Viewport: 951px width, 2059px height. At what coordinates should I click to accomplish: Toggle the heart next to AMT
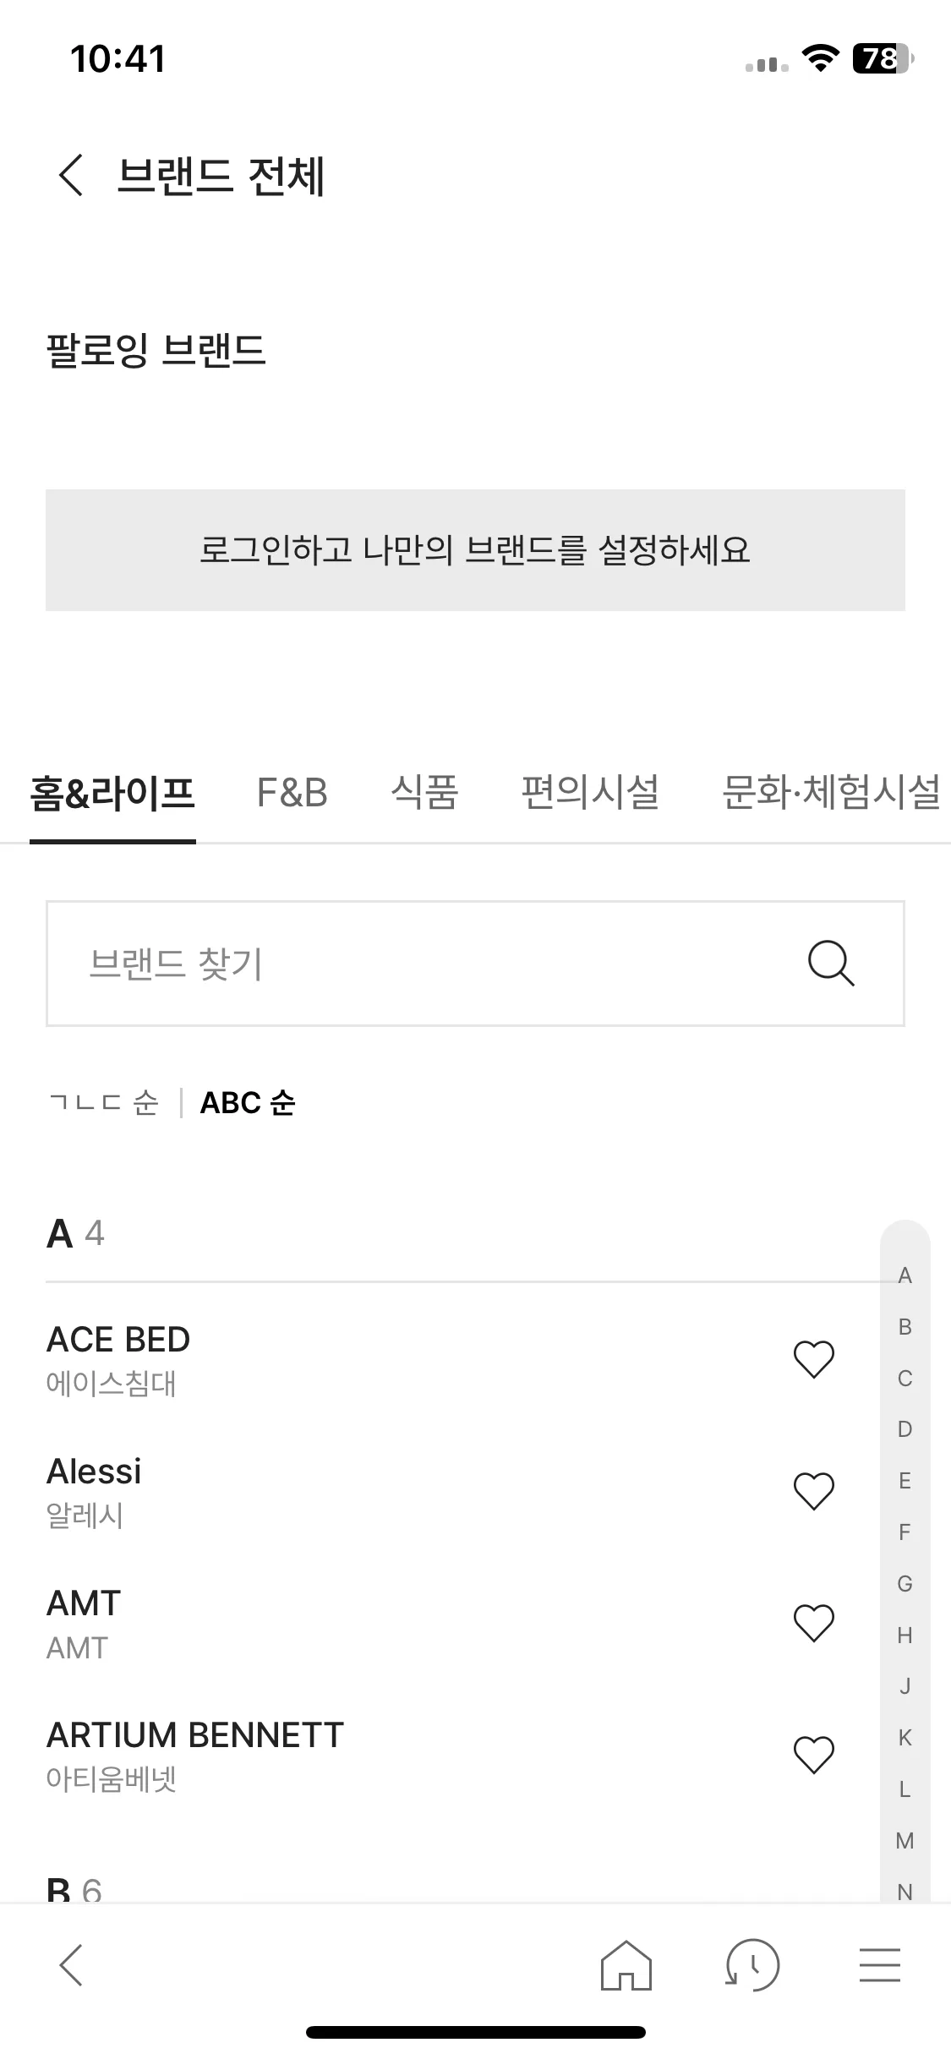tap(814, 1623)
